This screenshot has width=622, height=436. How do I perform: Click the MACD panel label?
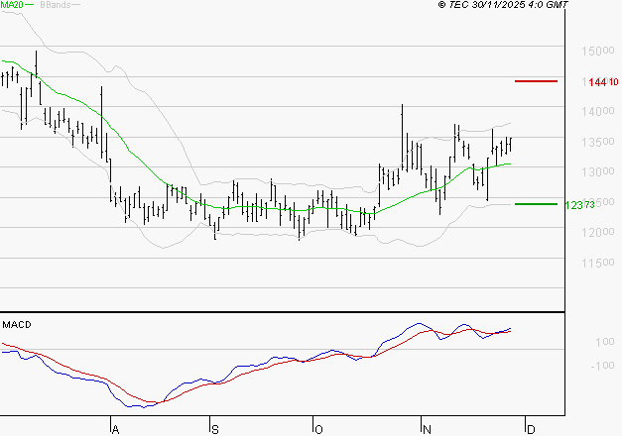(x=17, y=325)
